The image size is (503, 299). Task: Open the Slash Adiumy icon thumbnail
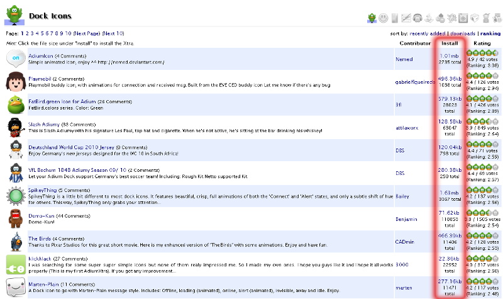click(15, 127)
